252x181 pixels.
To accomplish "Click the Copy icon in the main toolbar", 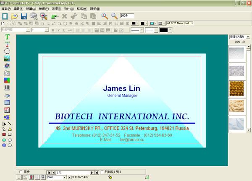I will (84, 16).
